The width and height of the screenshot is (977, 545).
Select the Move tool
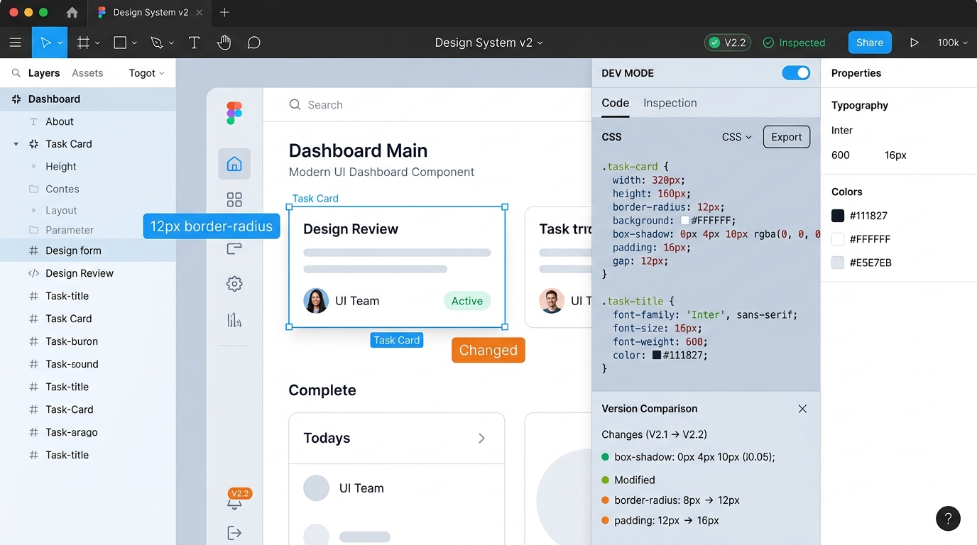(x=47, y=43)
